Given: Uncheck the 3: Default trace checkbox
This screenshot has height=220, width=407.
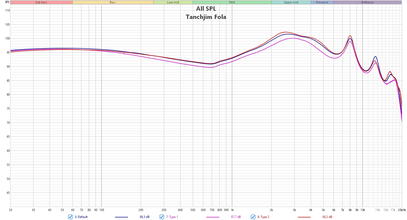Looking at the screenshot, I should tap(70, 217).
